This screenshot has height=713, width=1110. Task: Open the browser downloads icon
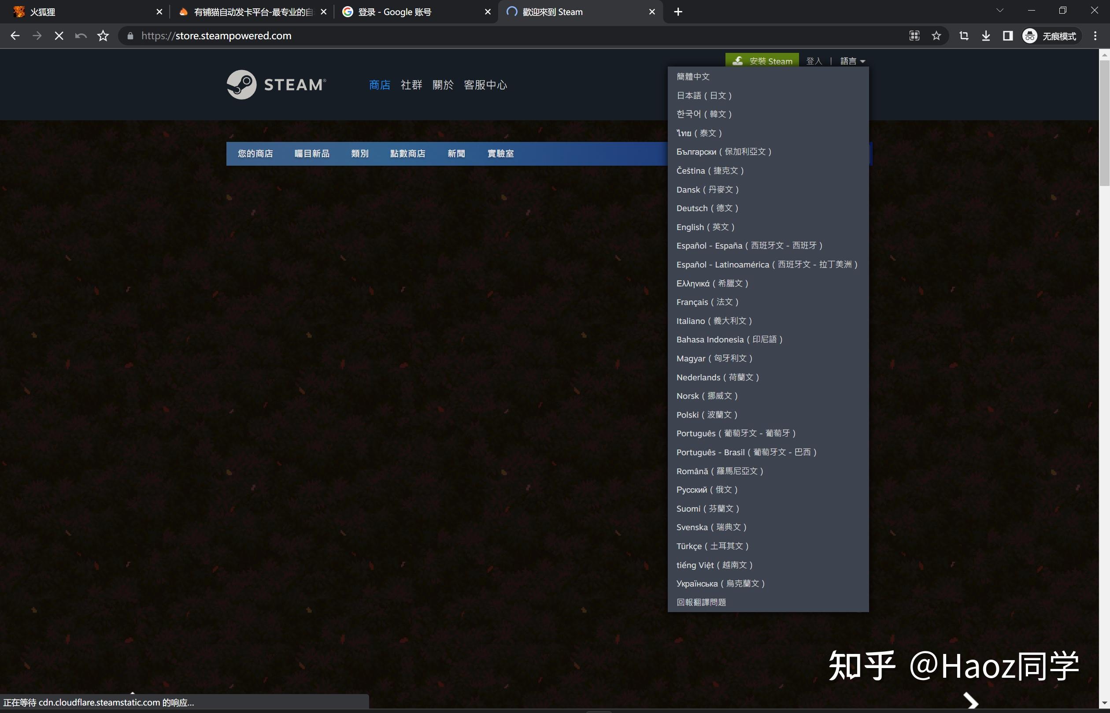pos(986,36)
